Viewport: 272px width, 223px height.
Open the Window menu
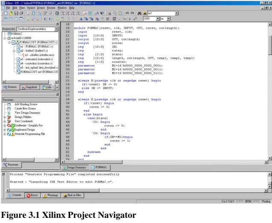click(62, 8)
